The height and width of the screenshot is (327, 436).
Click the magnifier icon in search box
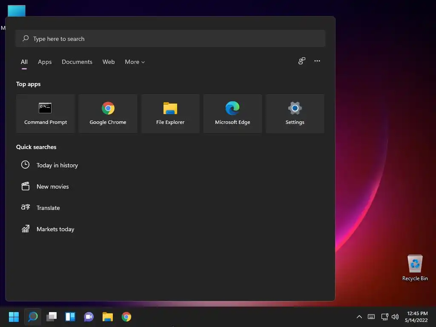click(x=26, y=38)
